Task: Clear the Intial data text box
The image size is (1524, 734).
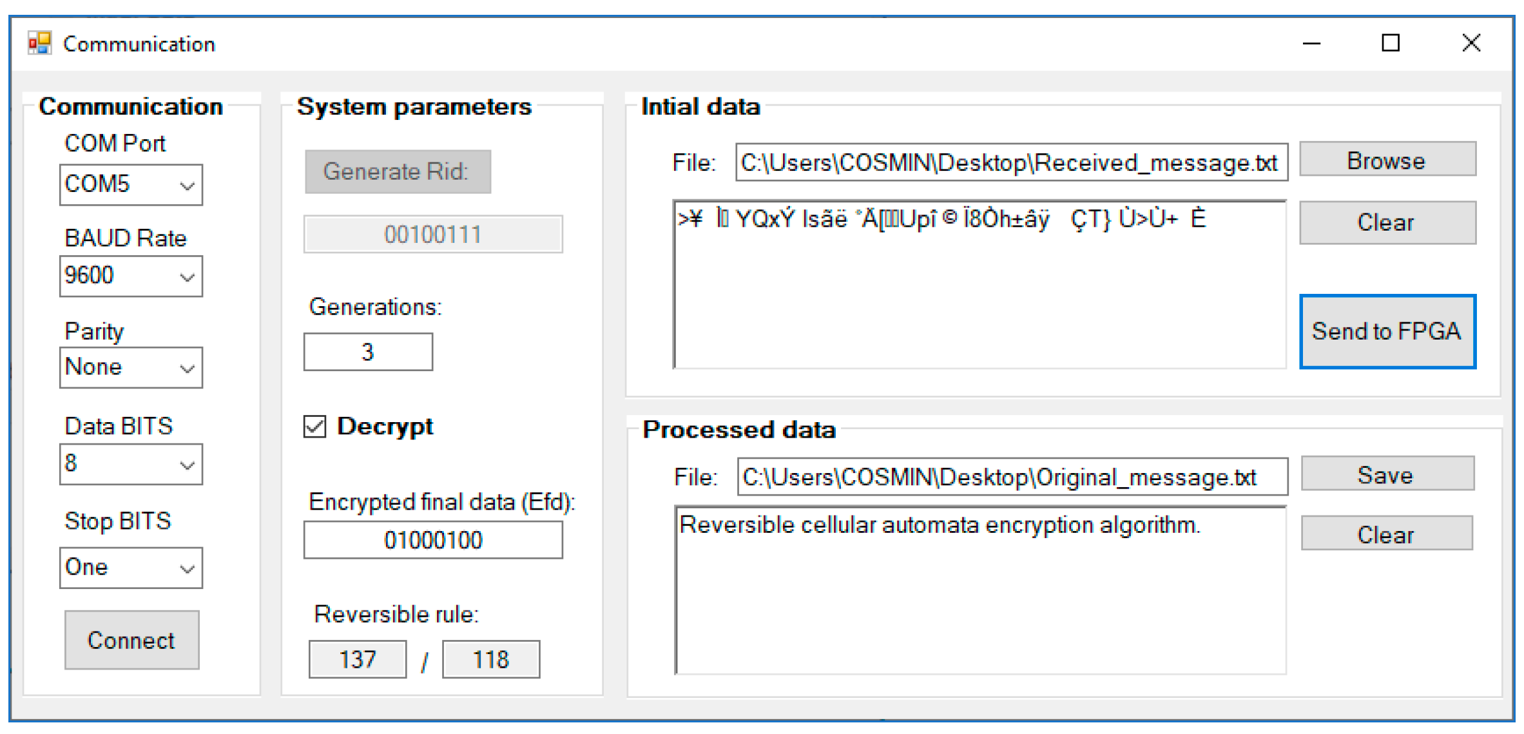Action: [1387, 223]
